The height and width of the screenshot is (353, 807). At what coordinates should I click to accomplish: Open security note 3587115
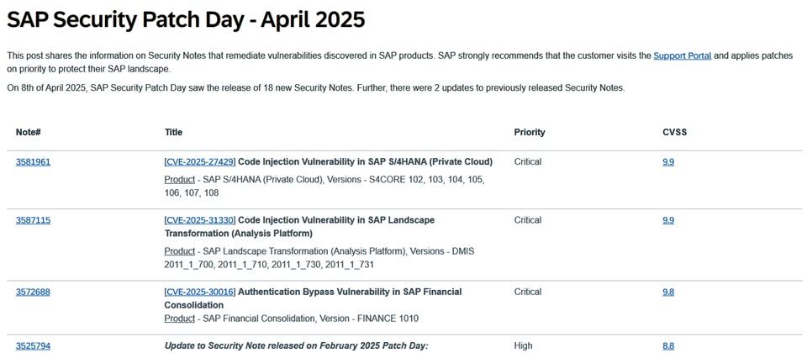[x=33, y=220]
